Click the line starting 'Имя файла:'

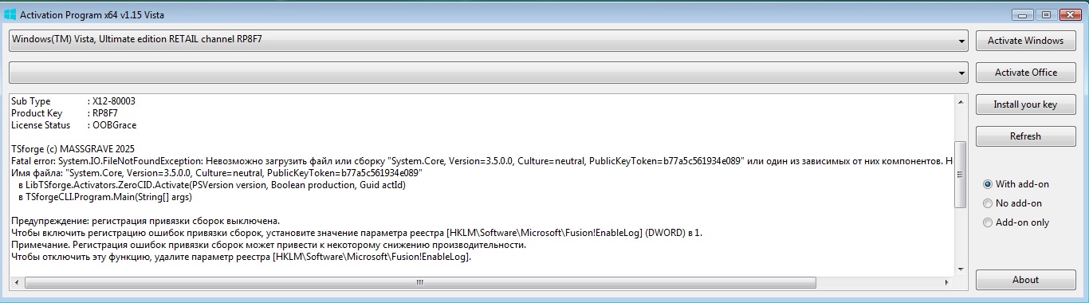(217, 173)
